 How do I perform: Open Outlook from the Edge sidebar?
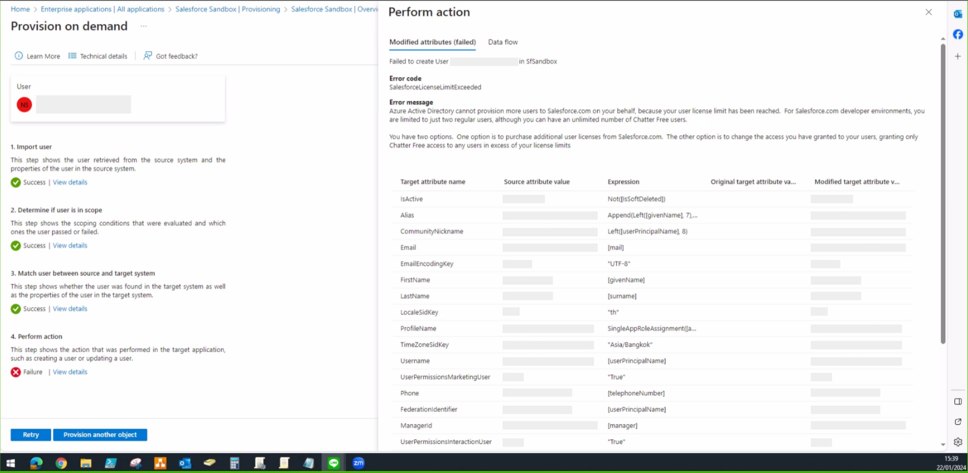(x=958, y=14)
